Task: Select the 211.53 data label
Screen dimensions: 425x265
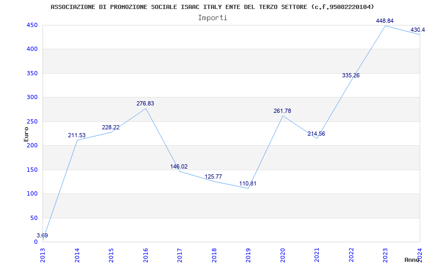Action: pyautogui.click(x=76, y=135)
